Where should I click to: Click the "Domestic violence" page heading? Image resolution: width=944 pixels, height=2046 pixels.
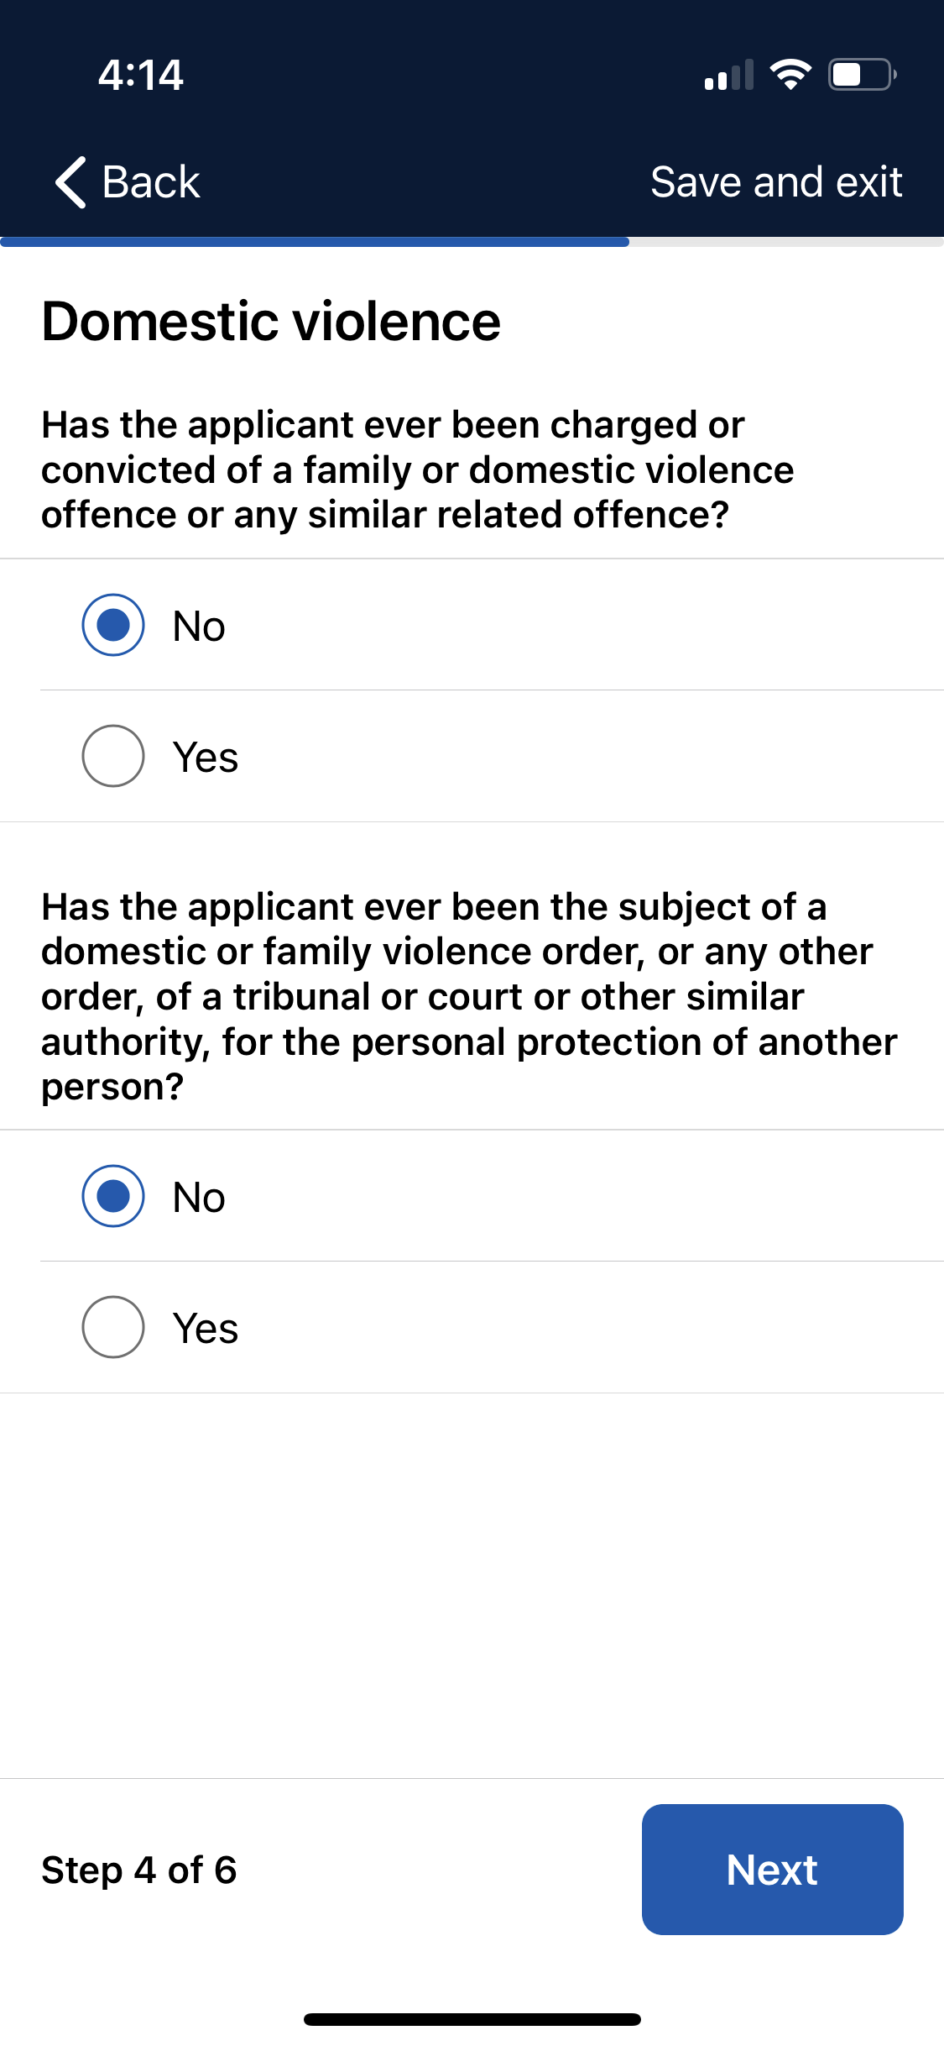click(271, 322)
